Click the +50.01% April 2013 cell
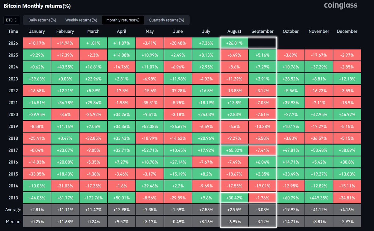Viewport: 374px width, 231px height. [122, 198]
